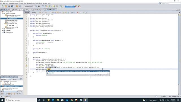Open the default config dropdown

[x=30, y=6]
